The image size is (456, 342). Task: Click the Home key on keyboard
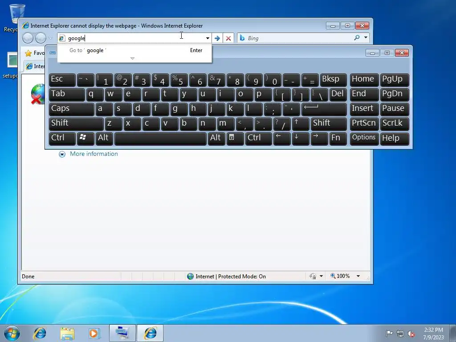[x=364, y=80]
